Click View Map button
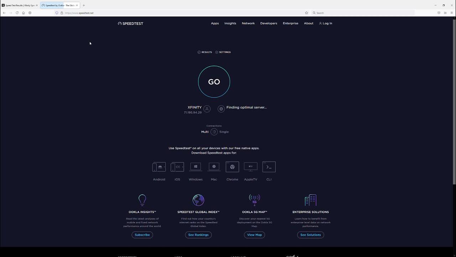 coord(254,235)
